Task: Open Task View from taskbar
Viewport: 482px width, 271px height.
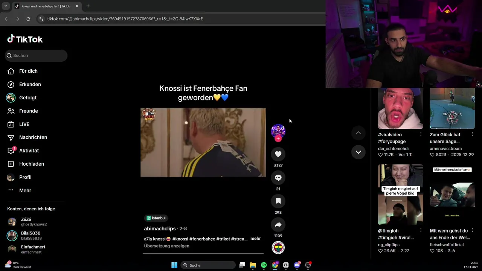Action: (242, 265)
